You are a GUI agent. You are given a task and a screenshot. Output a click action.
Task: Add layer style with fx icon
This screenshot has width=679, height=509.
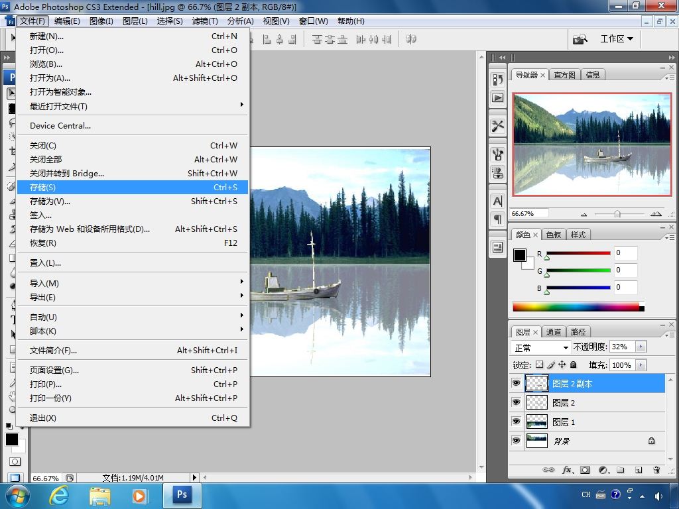point(567,470)
